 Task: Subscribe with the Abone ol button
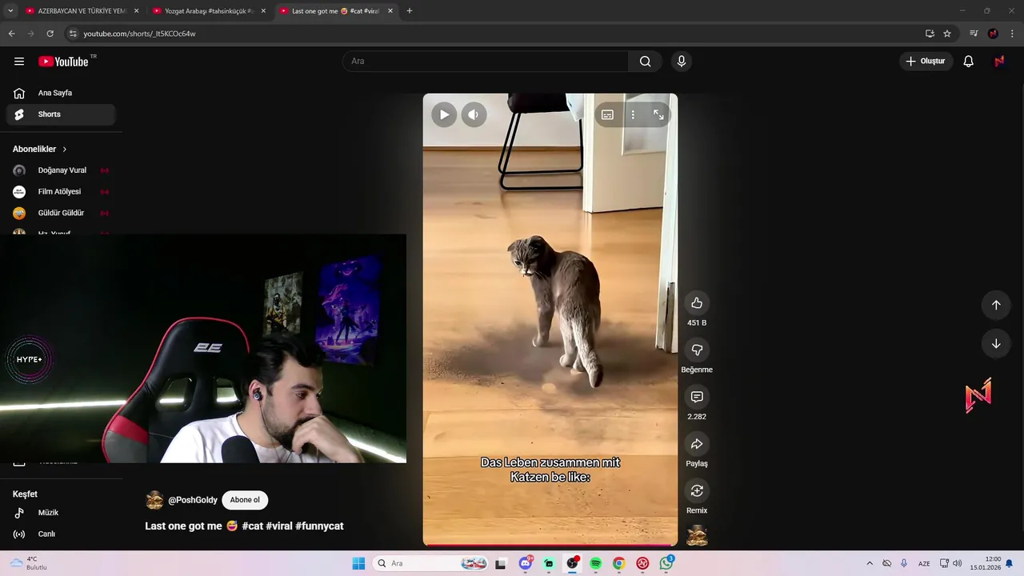click(x=245, y=500)
